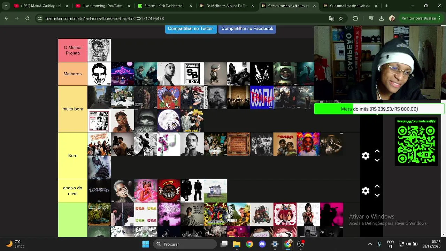The height and width of the screenshot is (251, 446).
Task: Open a new browser tab
Action: coord(386,6)
